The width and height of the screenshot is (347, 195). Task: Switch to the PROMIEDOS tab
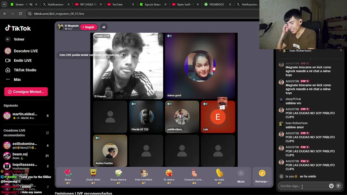click(x=217, y=4)
